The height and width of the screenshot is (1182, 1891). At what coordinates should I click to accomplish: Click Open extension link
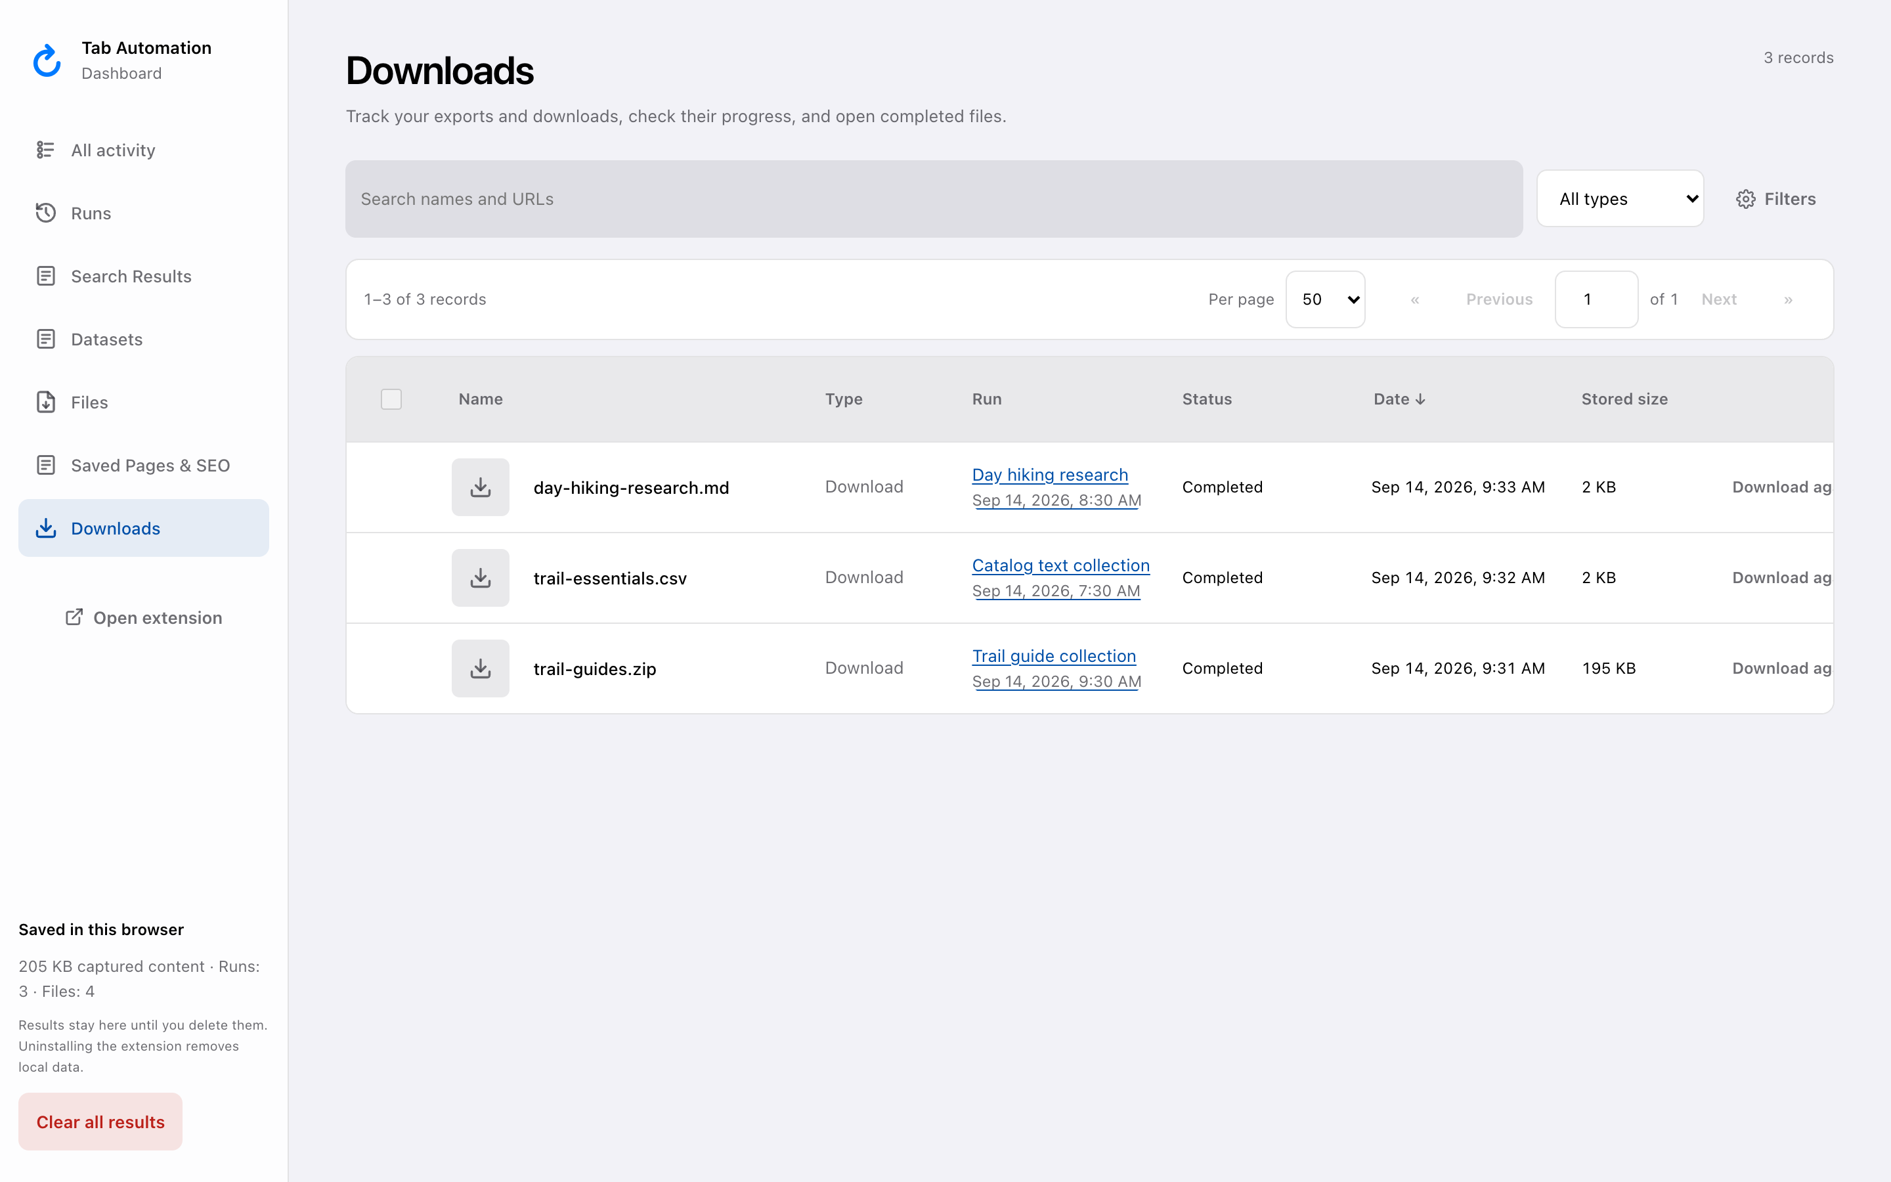(144, 617)
